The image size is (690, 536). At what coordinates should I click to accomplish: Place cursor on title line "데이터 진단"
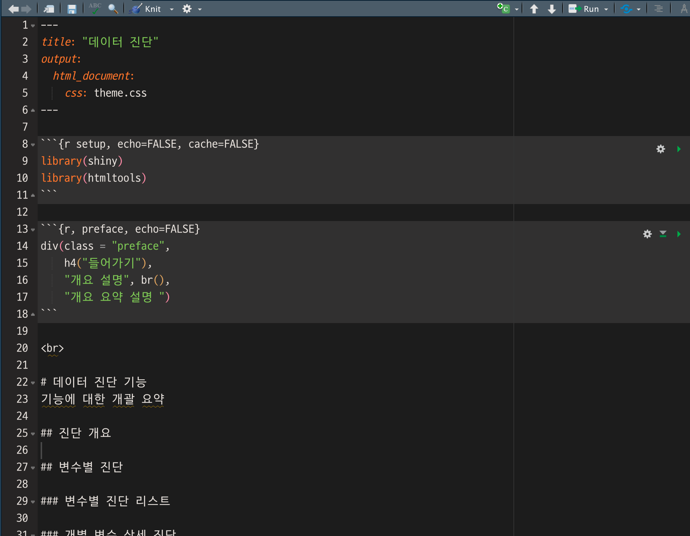pos(100,42)
